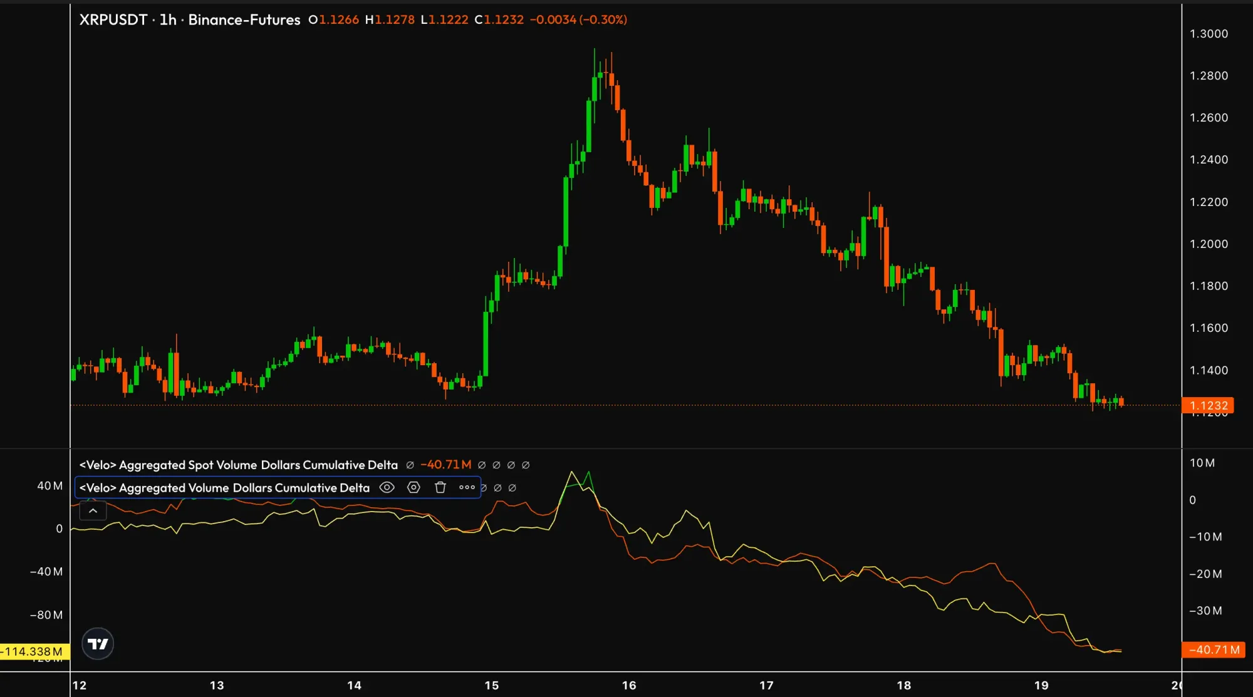Click the 1.3000 level on price axis
Viewport: 1253px width, 697px height.
tap(1209, 34)
